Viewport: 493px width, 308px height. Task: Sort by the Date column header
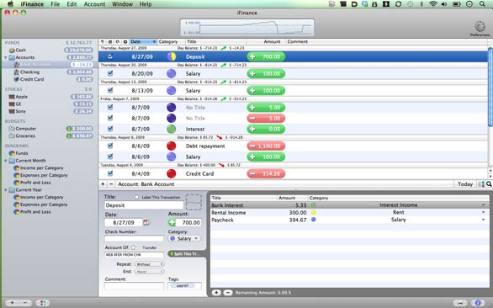[x=143, y=41]
